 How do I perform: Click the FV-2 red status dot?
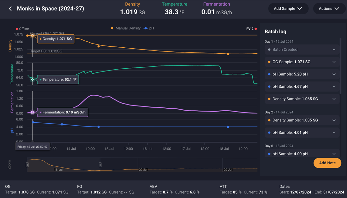(256, 29)
